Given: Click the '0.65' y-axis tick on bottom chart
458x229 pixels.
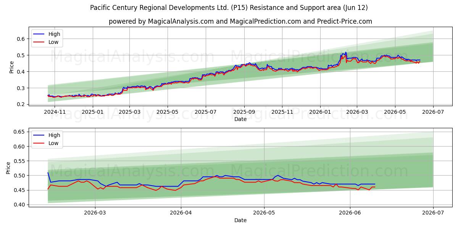Looking at the screenshot, I should 19,132.
